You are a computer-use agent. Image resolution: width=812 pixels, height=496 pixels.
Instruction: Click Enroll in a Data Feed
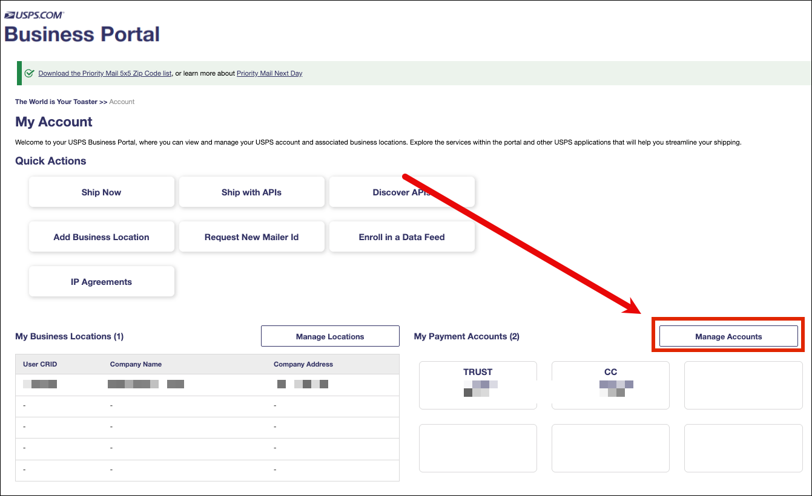coord(401,237)
